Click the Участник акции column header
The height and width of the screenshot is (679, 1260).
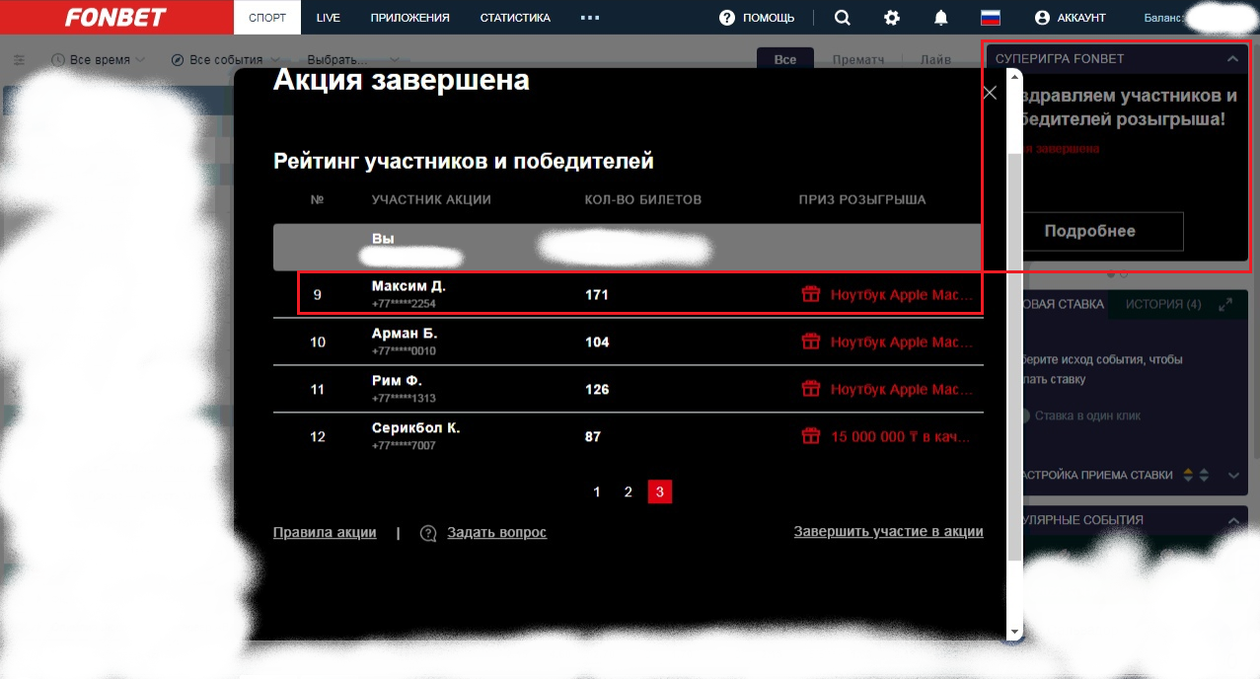click(431, 199)
